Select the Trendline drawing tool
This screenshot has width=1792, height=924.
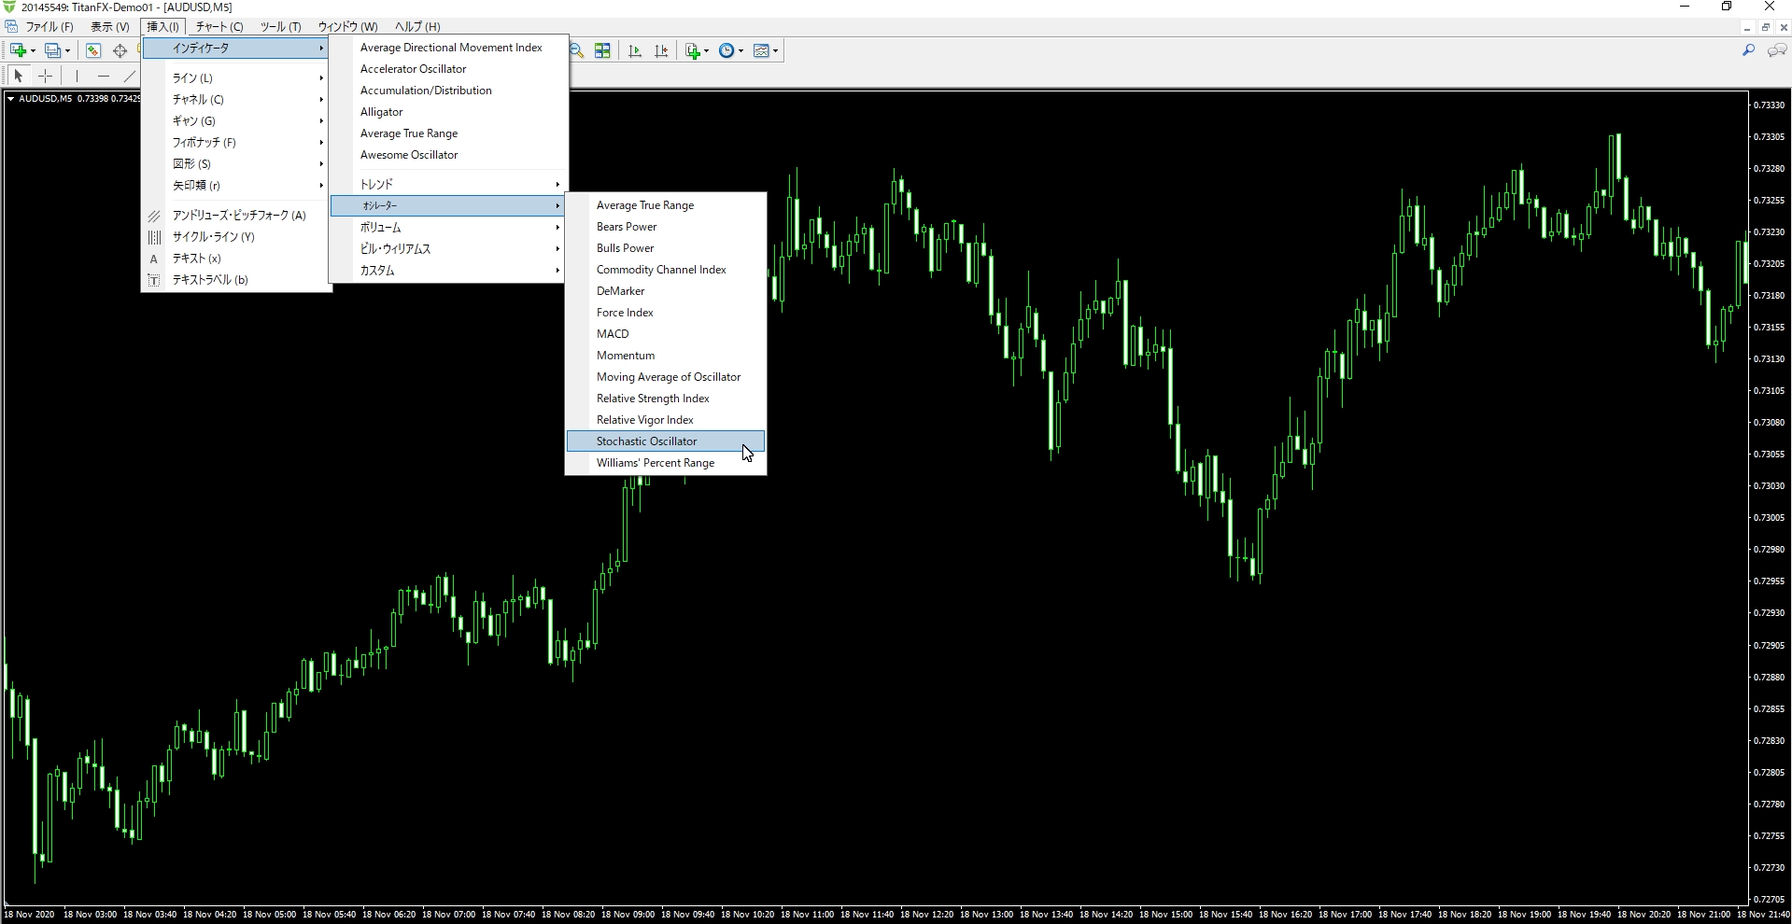point(129,76)
